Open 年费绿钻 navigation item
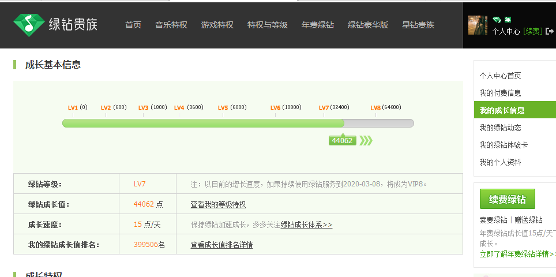This screenshot has width=556, height=277. [x=318, y=25]
